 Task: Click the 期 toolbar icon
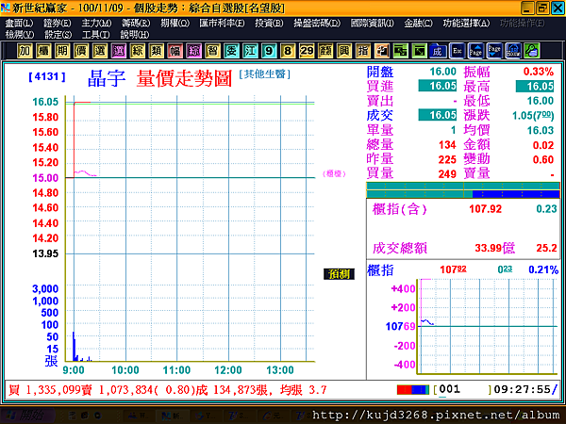pyautogui.click(x=62, y=51)
